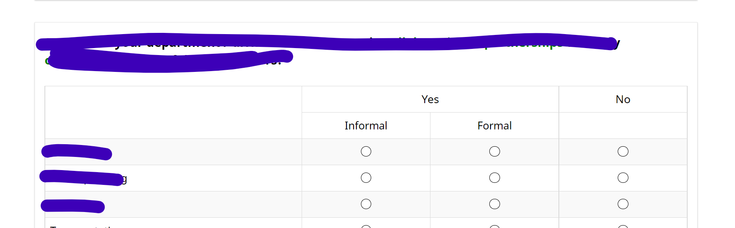735x228 pixels.
Task: Click the "Informal" sub-header cell
Action: tap(366, 126)
